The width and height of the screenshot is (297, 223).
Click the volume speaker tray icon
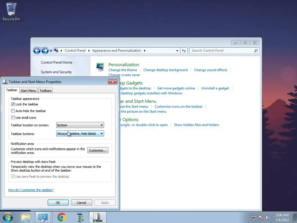click(268, 217)
